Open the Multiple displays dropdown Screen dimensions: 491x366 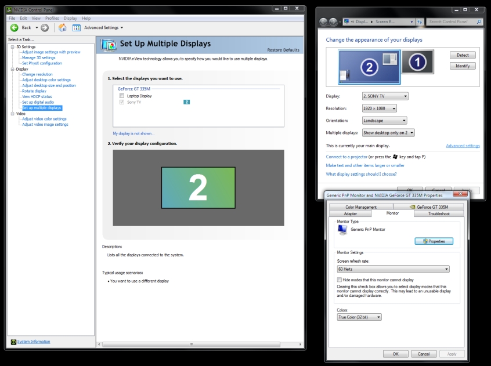[x=388, y=133]
